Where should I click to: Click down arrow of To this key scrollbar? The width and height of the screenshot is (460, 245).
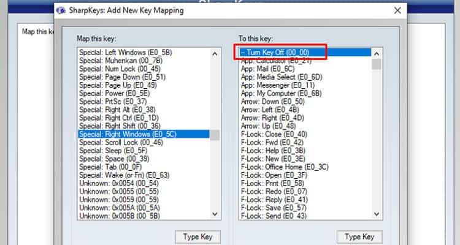[377, 214]
